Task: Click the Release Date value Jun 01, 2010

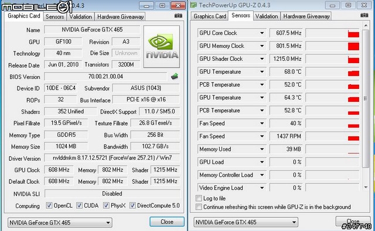Action: (63, 64)
